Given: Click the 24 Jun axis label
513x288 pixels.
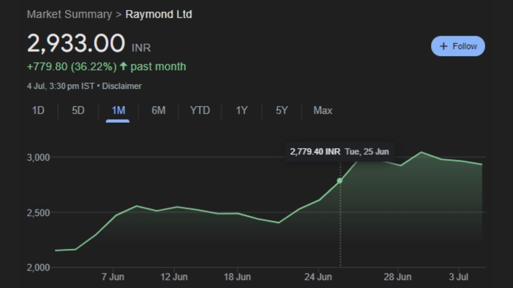Looking at the screenshot, I should click(318, 277).
